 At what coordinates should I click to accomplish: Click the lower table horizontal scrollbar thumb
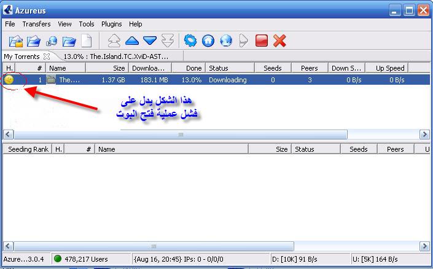[154, 246]
